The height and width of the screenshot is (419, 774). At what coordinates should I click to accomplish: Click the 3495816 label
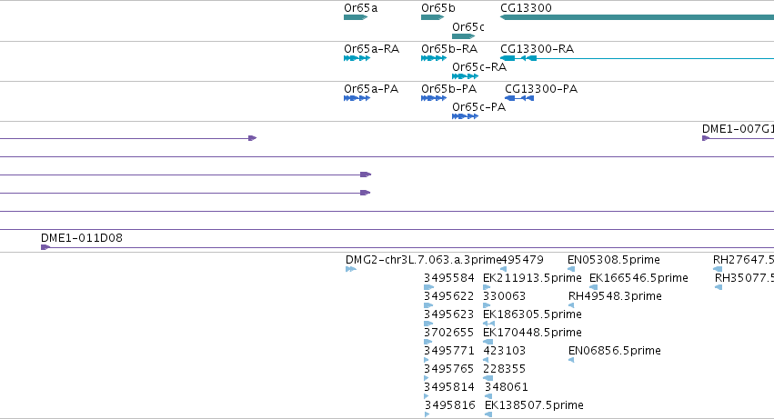click(x=450, y=405)
